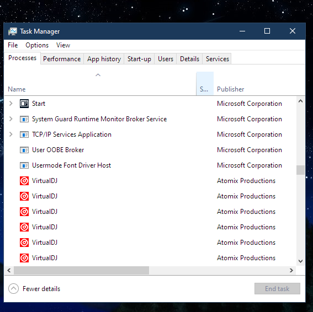
Task: Collapse view with Fewer details
Action: point(34,289)
